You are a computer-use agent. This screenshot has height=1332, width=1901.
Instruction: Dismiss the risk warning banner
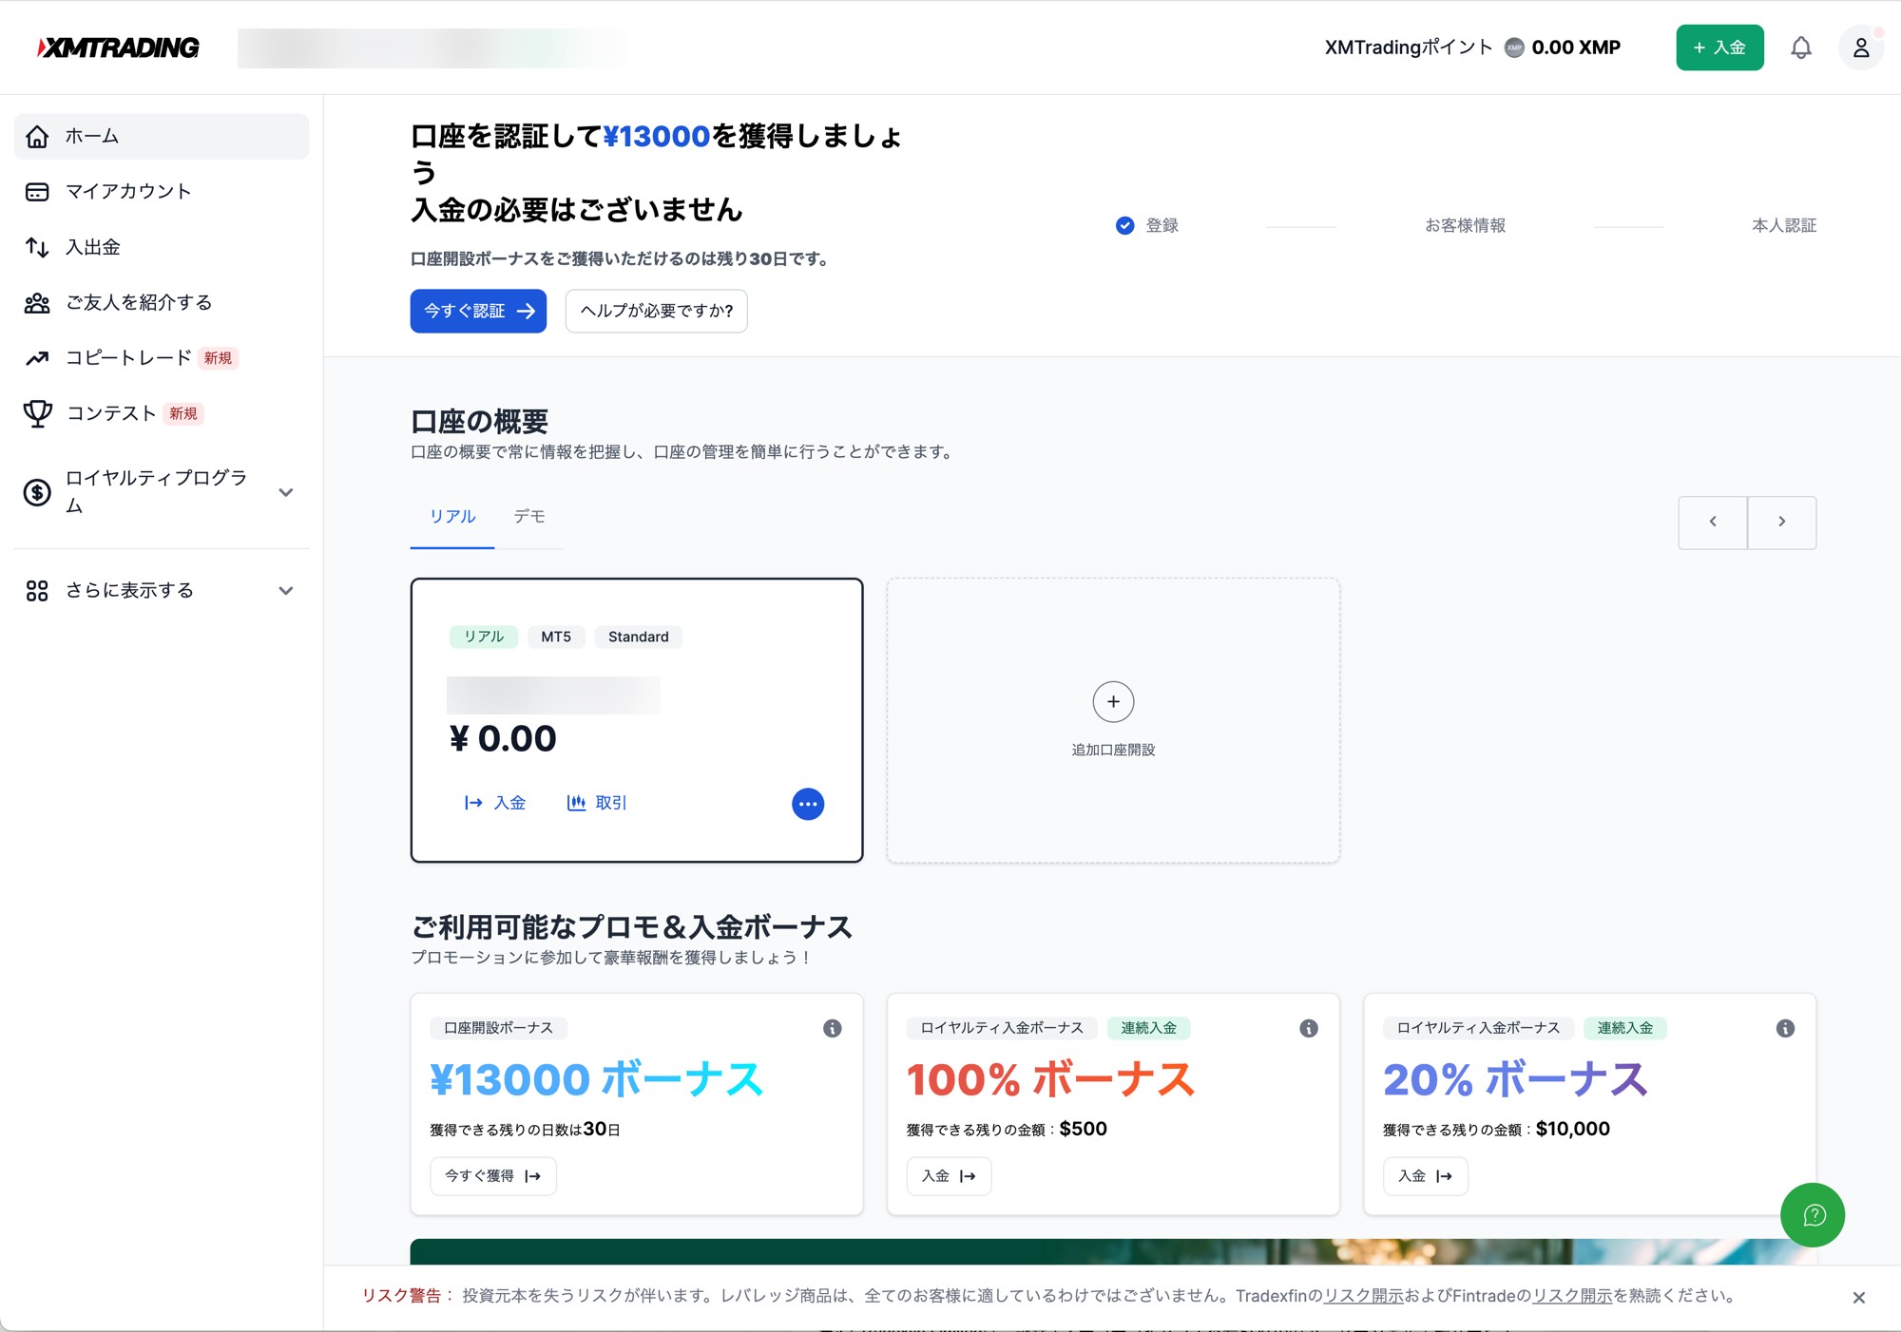1859,1298
